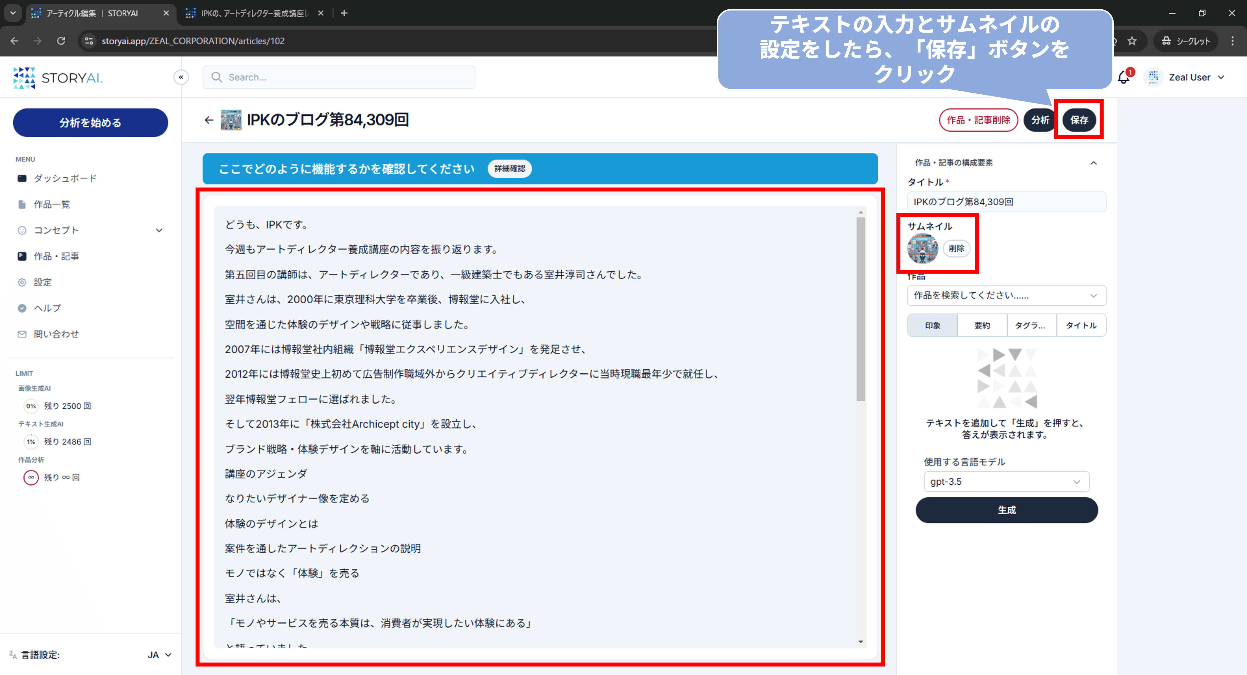Click the Zeal User avatar
The image size is (1247, 675).
[1153, 77]
